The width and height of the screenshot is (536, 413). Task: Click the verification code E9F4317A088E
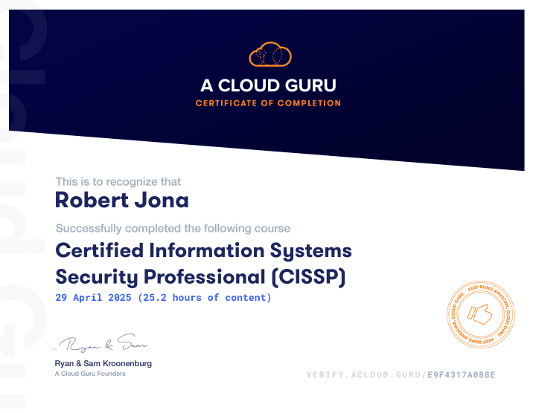461,375
